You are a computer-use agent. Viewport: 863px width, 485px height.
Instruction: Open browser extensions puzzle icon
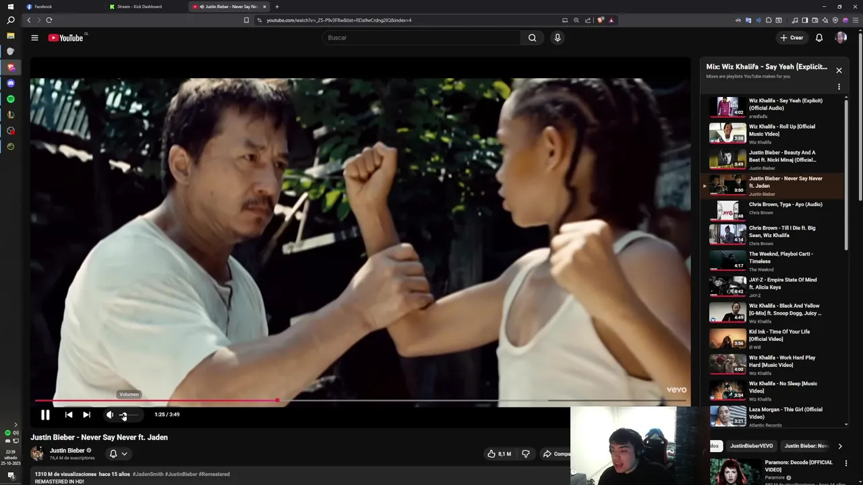point(769,20)
